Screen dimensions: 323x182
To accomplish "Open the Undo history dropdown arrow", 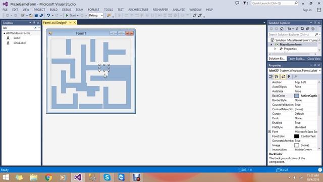I will point(52,16).
